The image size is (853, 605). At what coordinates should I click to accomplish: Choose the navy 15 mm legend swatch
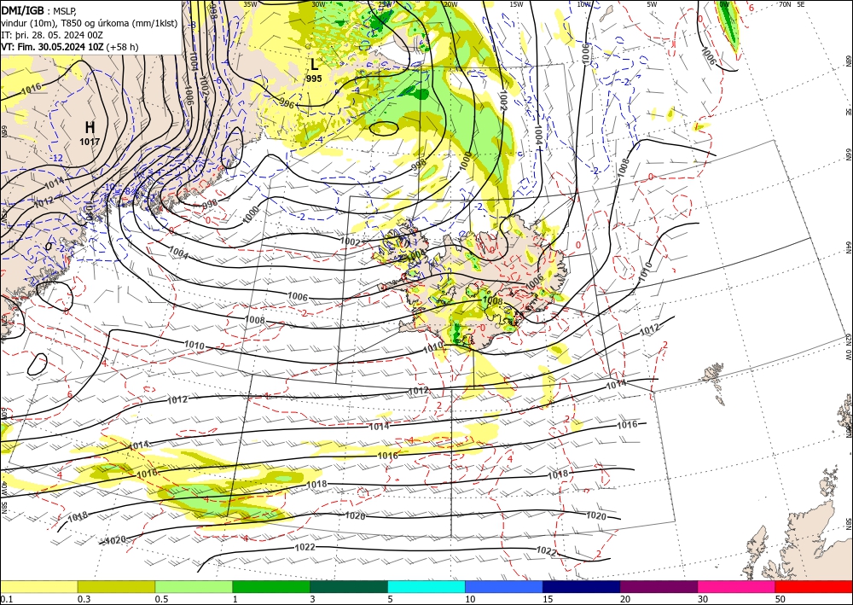582,586
